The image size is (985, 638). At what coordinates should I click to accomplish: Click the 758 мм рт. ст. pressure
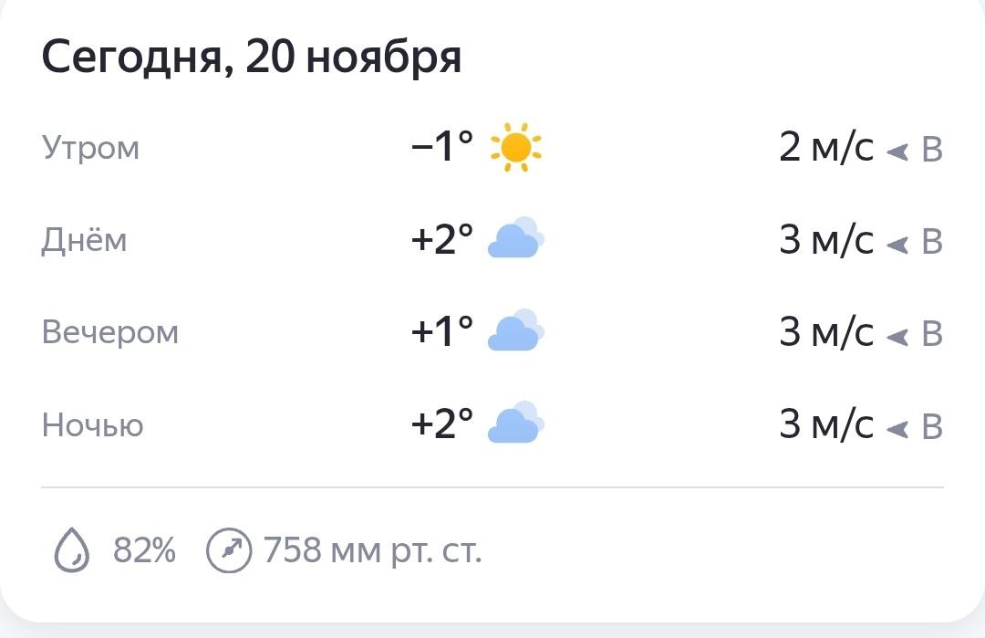(x=372, y=551)
